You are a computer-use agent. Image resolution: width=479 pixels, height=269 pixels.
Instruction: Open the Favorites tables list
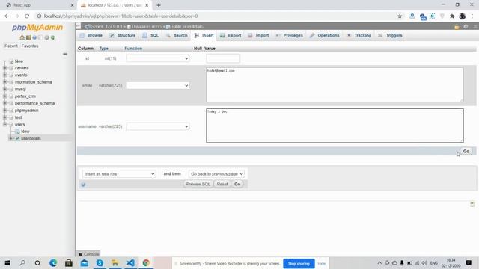[x=30, y=46]
